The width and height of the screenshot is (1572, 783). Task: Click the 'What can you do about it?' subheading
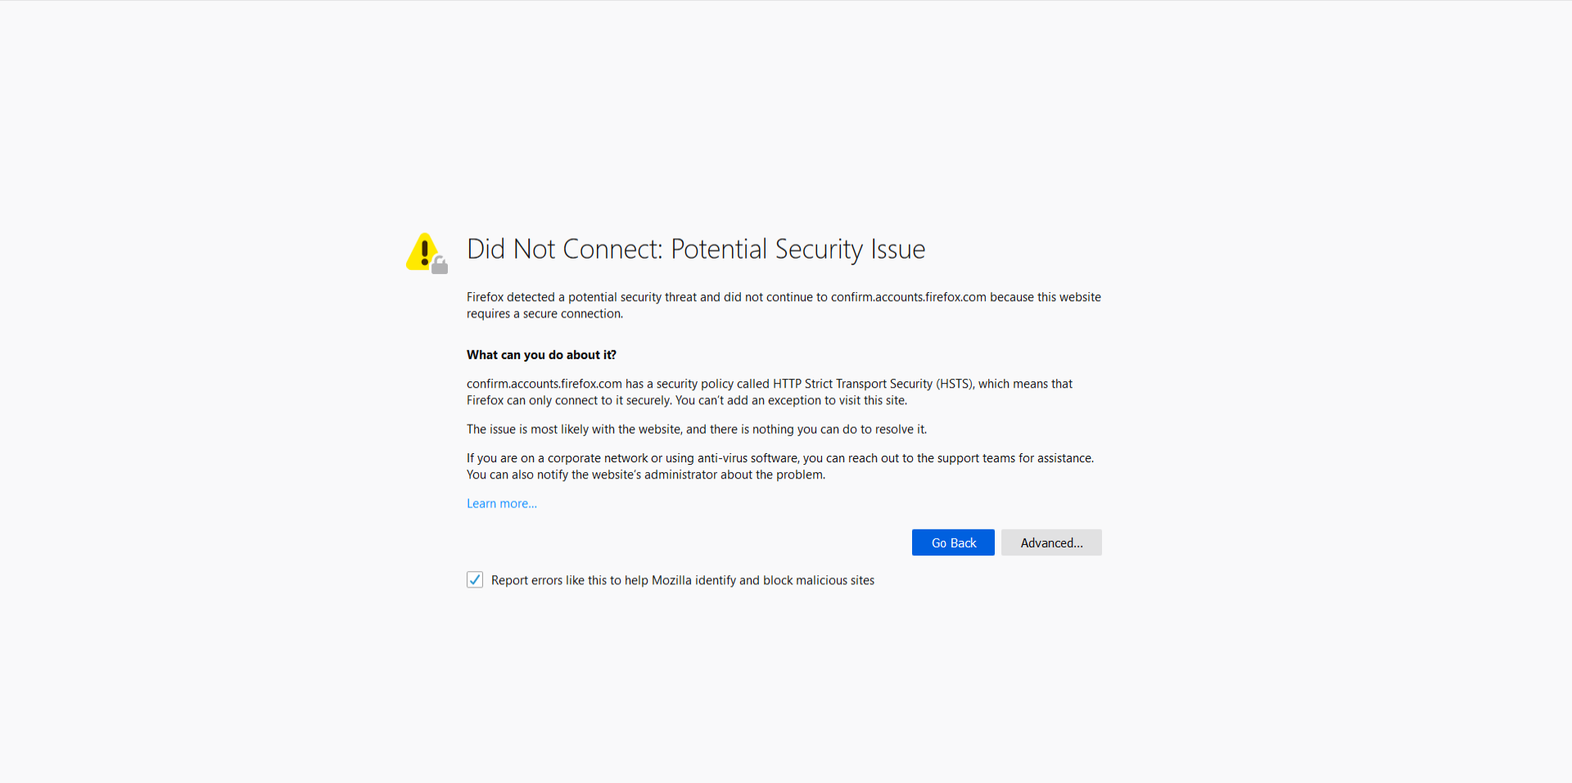tap(541, 355)
